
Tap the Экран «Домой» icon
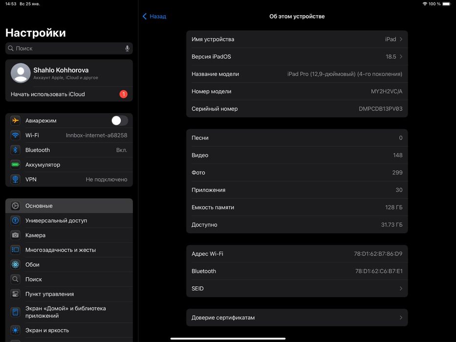16,312
